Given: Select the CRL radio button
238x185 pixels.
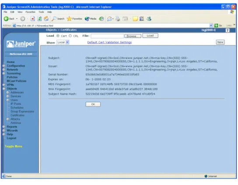Looking at the screenshot, I should [70, 36].
